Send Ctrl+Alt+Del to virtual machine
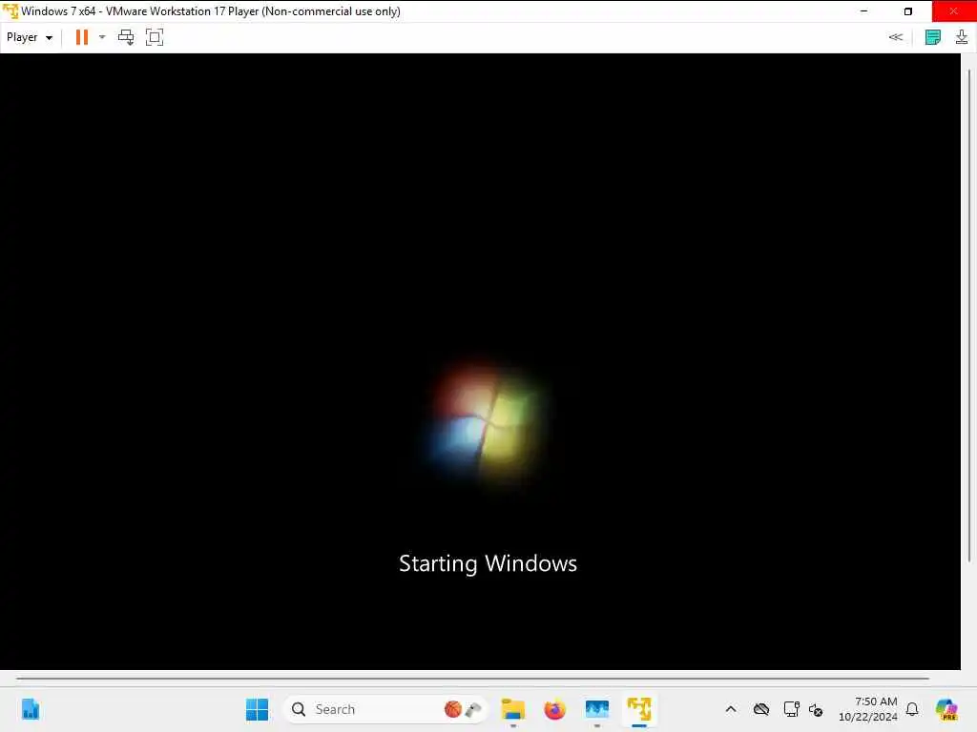 tap(126, 37)
